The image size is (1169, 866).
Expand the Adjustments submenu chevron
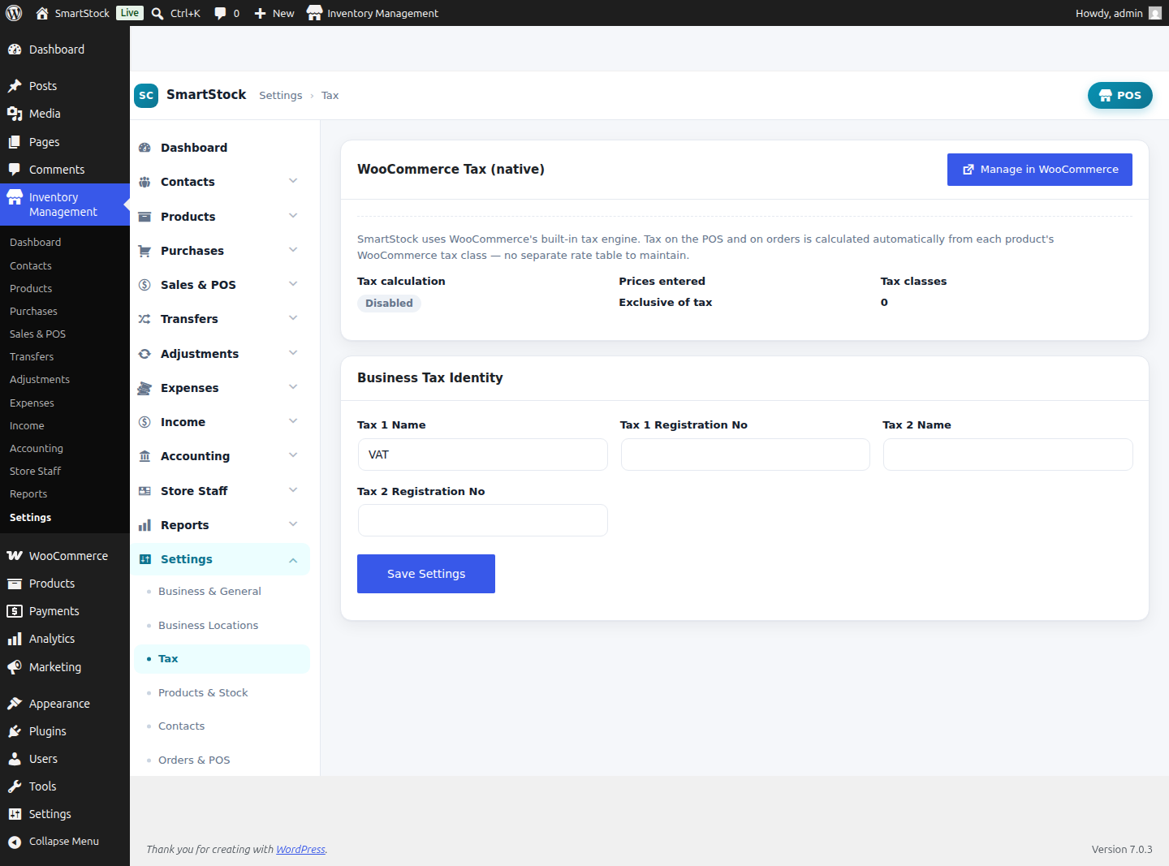pos(293,353)
